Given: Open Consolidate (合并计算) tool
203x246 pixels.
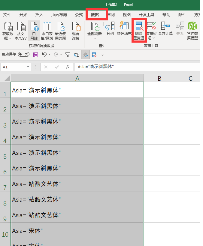Looking at the screenshot, I should click(165, 28).
